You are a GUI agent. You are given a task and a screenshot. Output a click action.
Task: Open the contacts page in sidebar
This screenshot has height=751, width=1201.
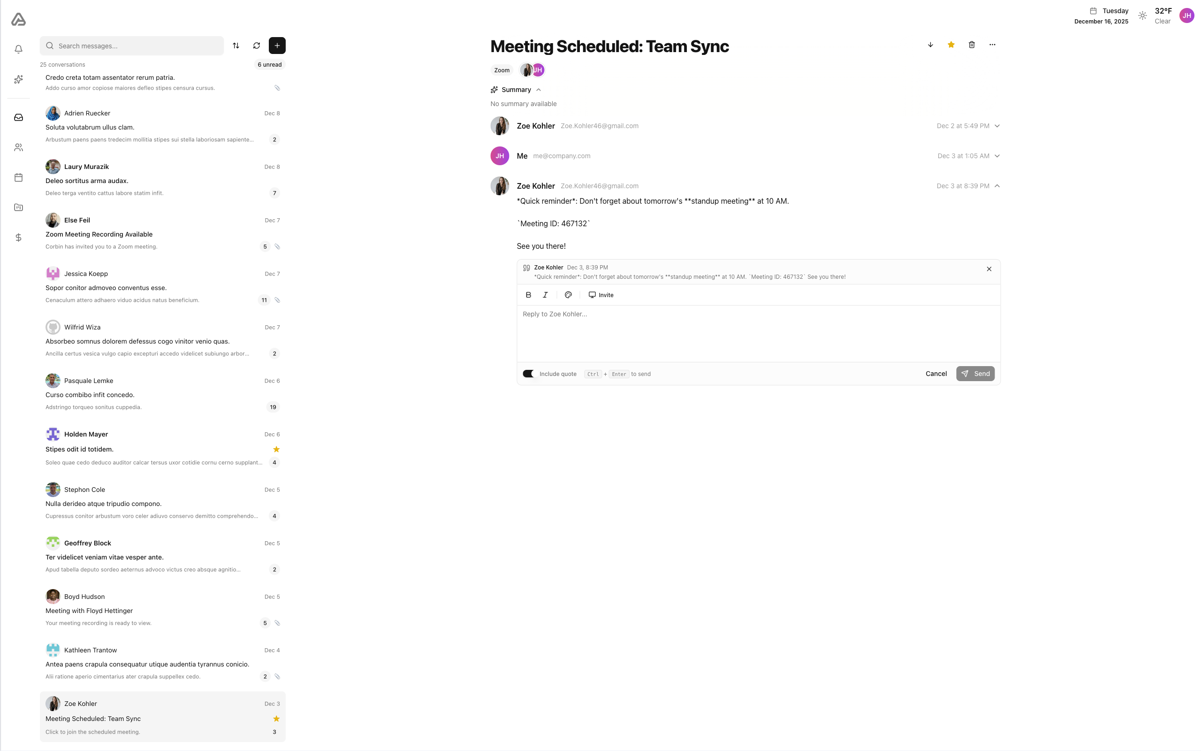[x=18, y=147]
